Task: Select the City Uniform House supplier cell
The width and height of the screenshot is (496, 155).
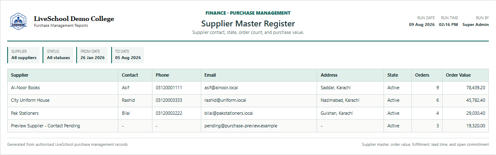Action: tap(63, 101)
